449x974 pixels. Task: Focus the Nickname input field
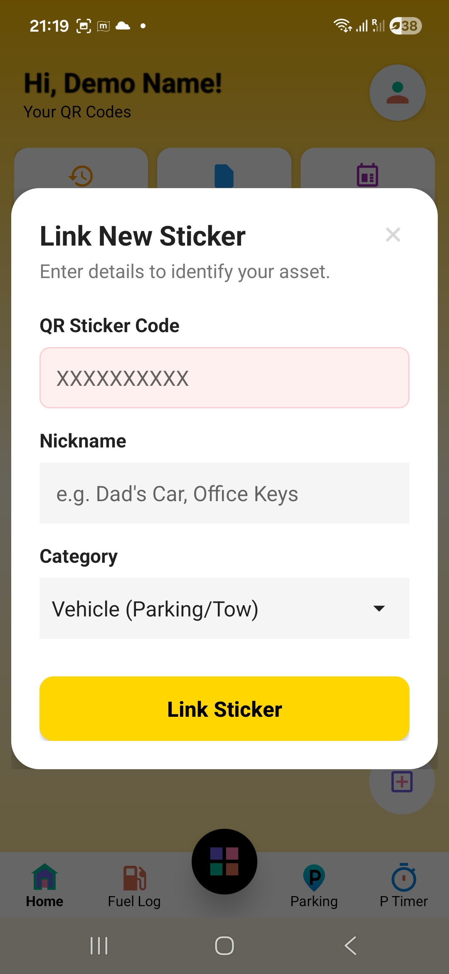[224, 493]
